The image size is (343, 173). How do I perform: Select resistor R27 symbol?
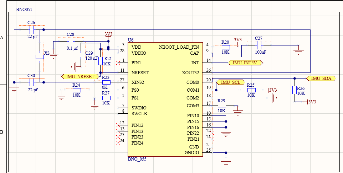point(106,98)
